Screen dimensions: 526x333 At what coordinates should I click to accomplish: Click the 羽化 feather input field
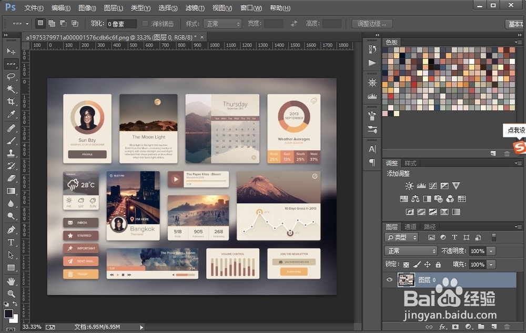122,24
